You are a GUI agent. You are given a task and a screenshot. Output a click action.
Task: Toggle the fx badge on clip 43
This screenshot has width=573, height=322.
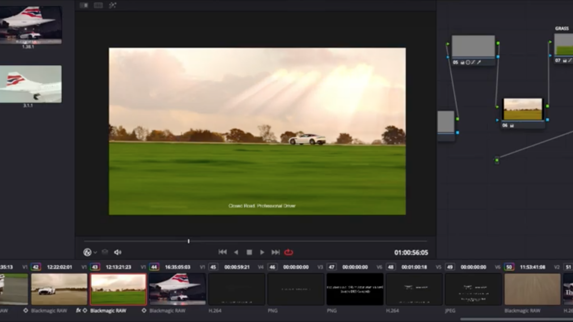click(x=79, y=310)
